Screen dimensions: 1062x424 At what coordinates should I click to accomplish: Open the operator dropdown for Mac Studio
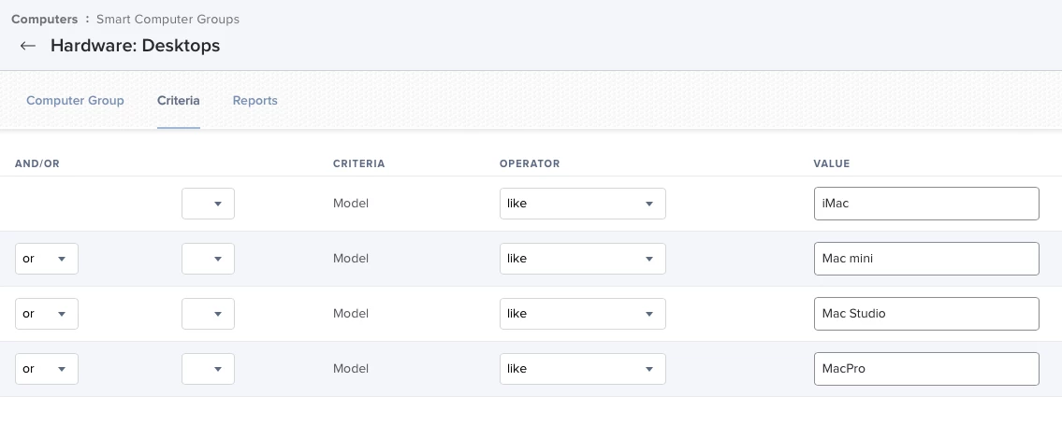tap(583, 314)
